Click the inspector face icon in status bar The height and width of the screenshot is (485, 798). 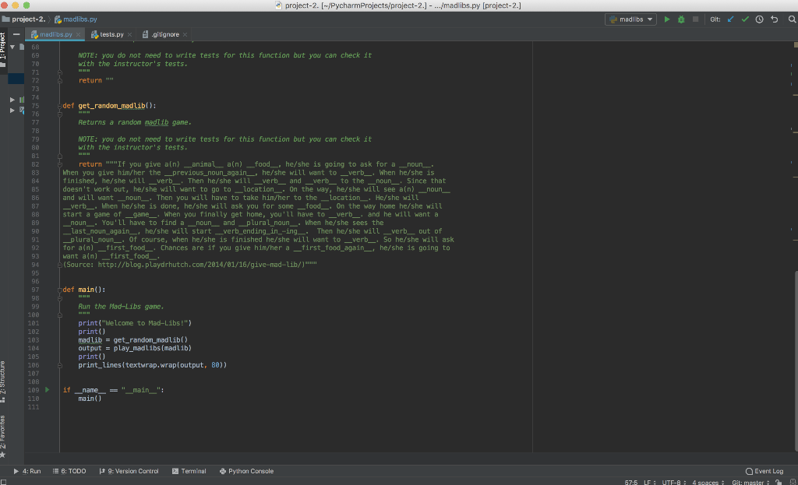793,482
